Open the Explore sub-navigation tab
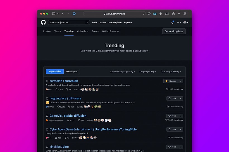This screenshot has height=152, width=229. 47,31
